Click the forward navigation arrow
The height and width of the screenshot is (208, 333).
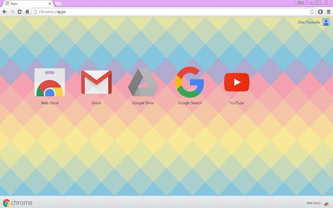[x=12, y=11]
